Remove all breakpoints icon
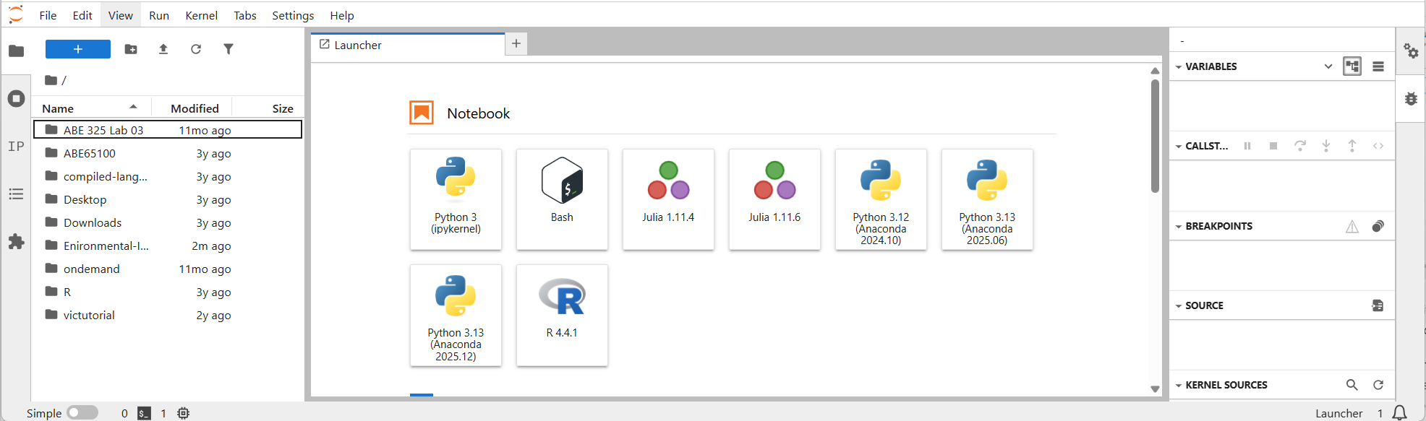 coord(1378,227)
